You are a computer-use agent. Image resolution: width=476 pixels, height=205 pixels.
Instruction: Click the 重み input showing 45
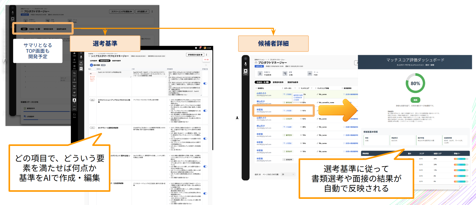tap(92, 74)
